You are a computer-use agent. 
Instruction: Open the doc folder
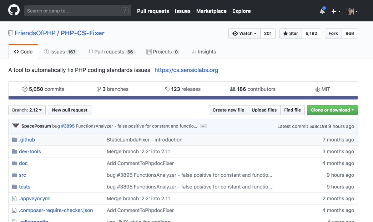point(23,163)
